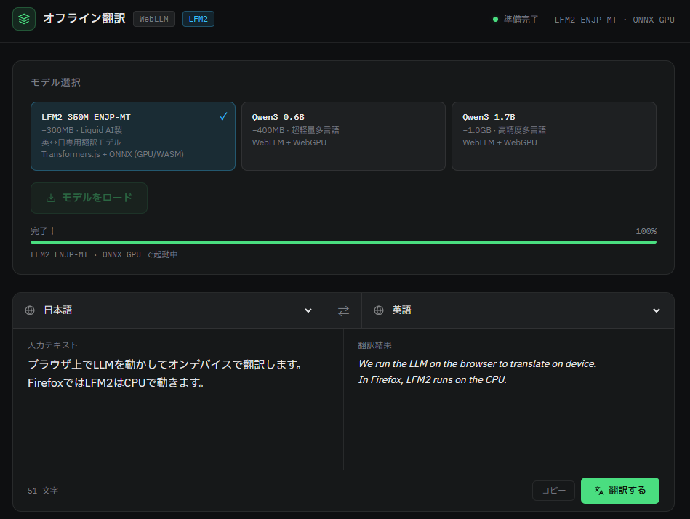The image size is (690, 519).
Task: Click the swap languages arrows icon
Action: click(343, 310)
